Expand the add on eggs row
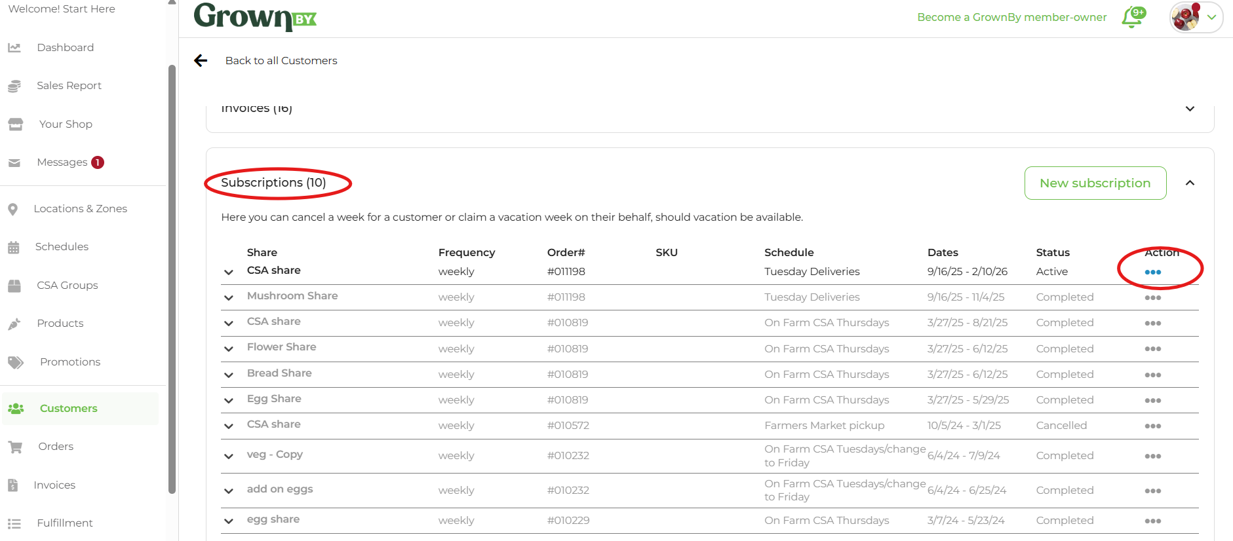Image resolution: width=1233 pixels, height=541 pixels. pyautogui.click(x=229, y=491)
